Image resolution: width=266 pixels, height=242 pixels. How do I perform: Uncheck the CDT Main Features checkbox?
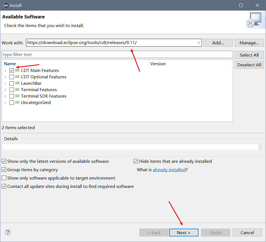pos(12,70)
